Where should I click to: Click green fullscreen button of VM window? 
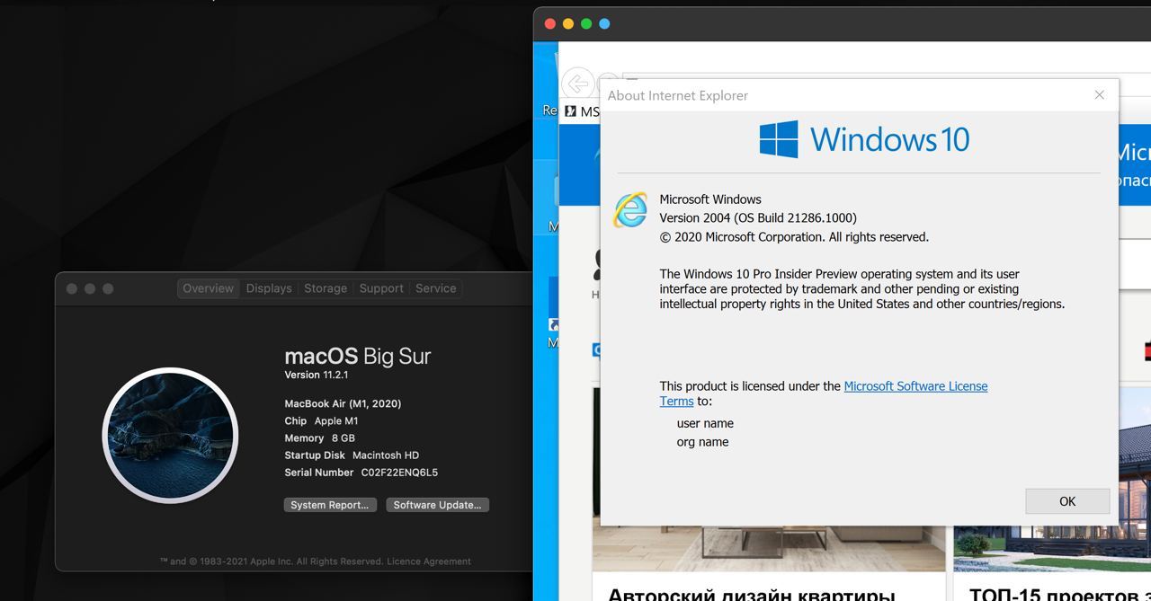pos(586,24)
